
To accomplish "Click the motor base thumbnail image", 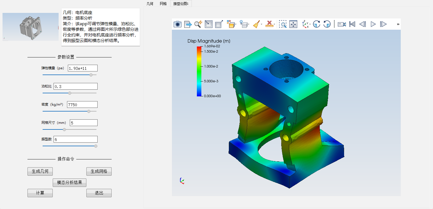I will 31,27.
